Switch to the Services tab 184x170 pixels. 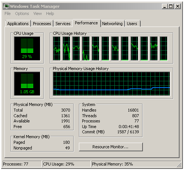coord(63,24)
